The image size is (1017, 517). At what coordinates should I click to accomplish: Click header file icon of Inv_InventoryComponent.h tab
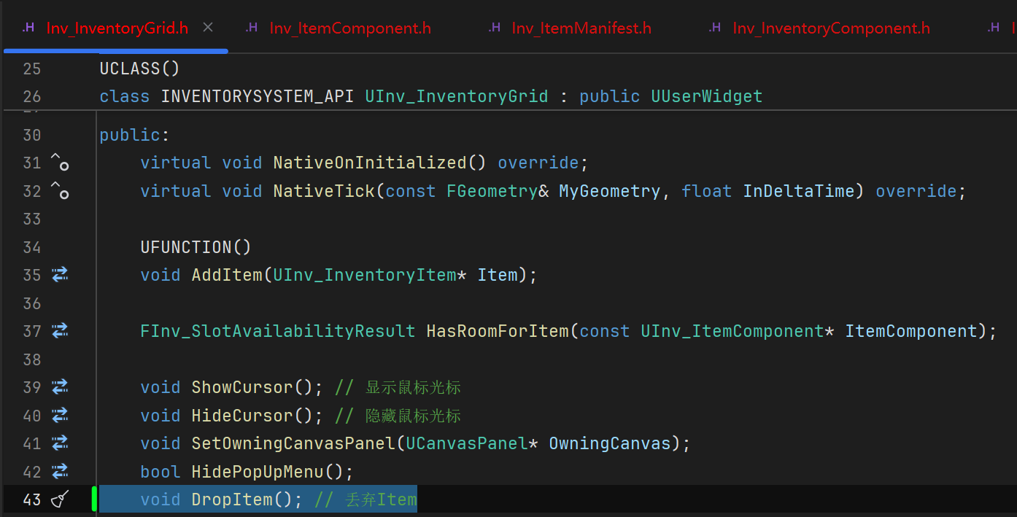(x=715, y=28)
